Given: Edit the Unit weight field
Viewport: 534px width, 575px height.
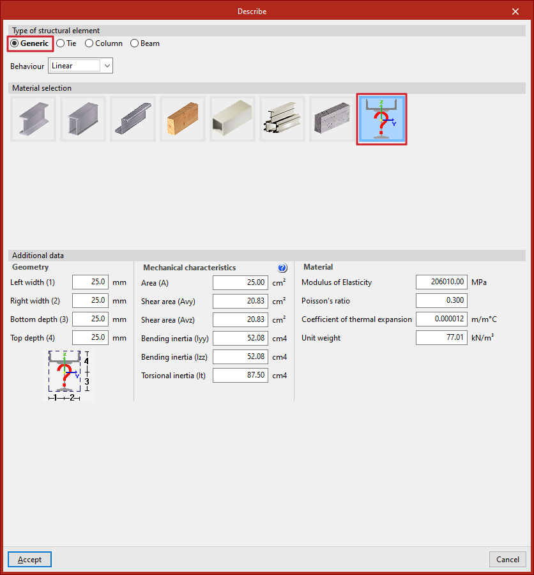Looking at the screenshot, I should click(441, 337).
